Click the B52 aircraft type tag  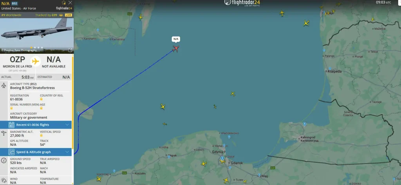[14, 4]
